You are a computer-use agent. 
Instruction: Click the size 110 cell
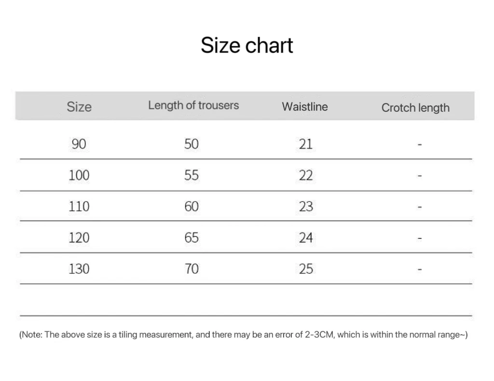pyautogui.click(x=79, y=206)
